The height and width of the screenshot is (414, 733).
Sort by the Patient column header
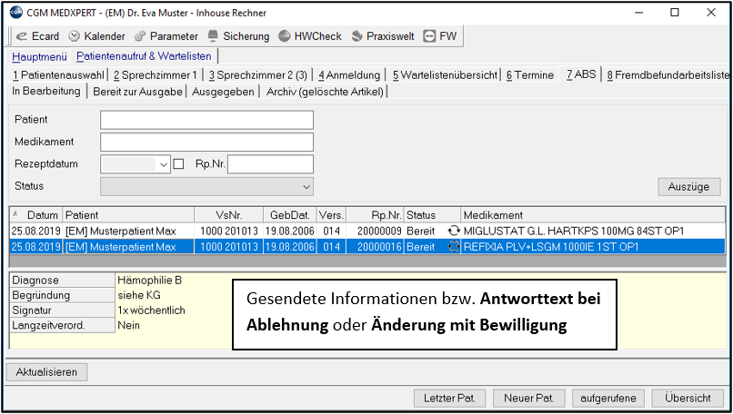pos(128,215)
